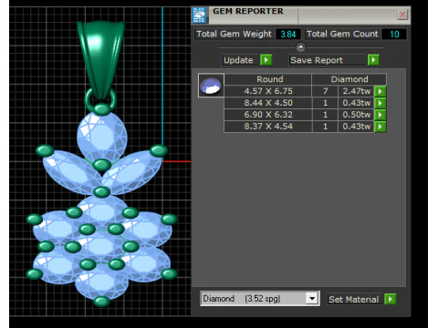Click the green arrow next to Update
This screenshot has height=328, width=438.
[x=266, y=60]
